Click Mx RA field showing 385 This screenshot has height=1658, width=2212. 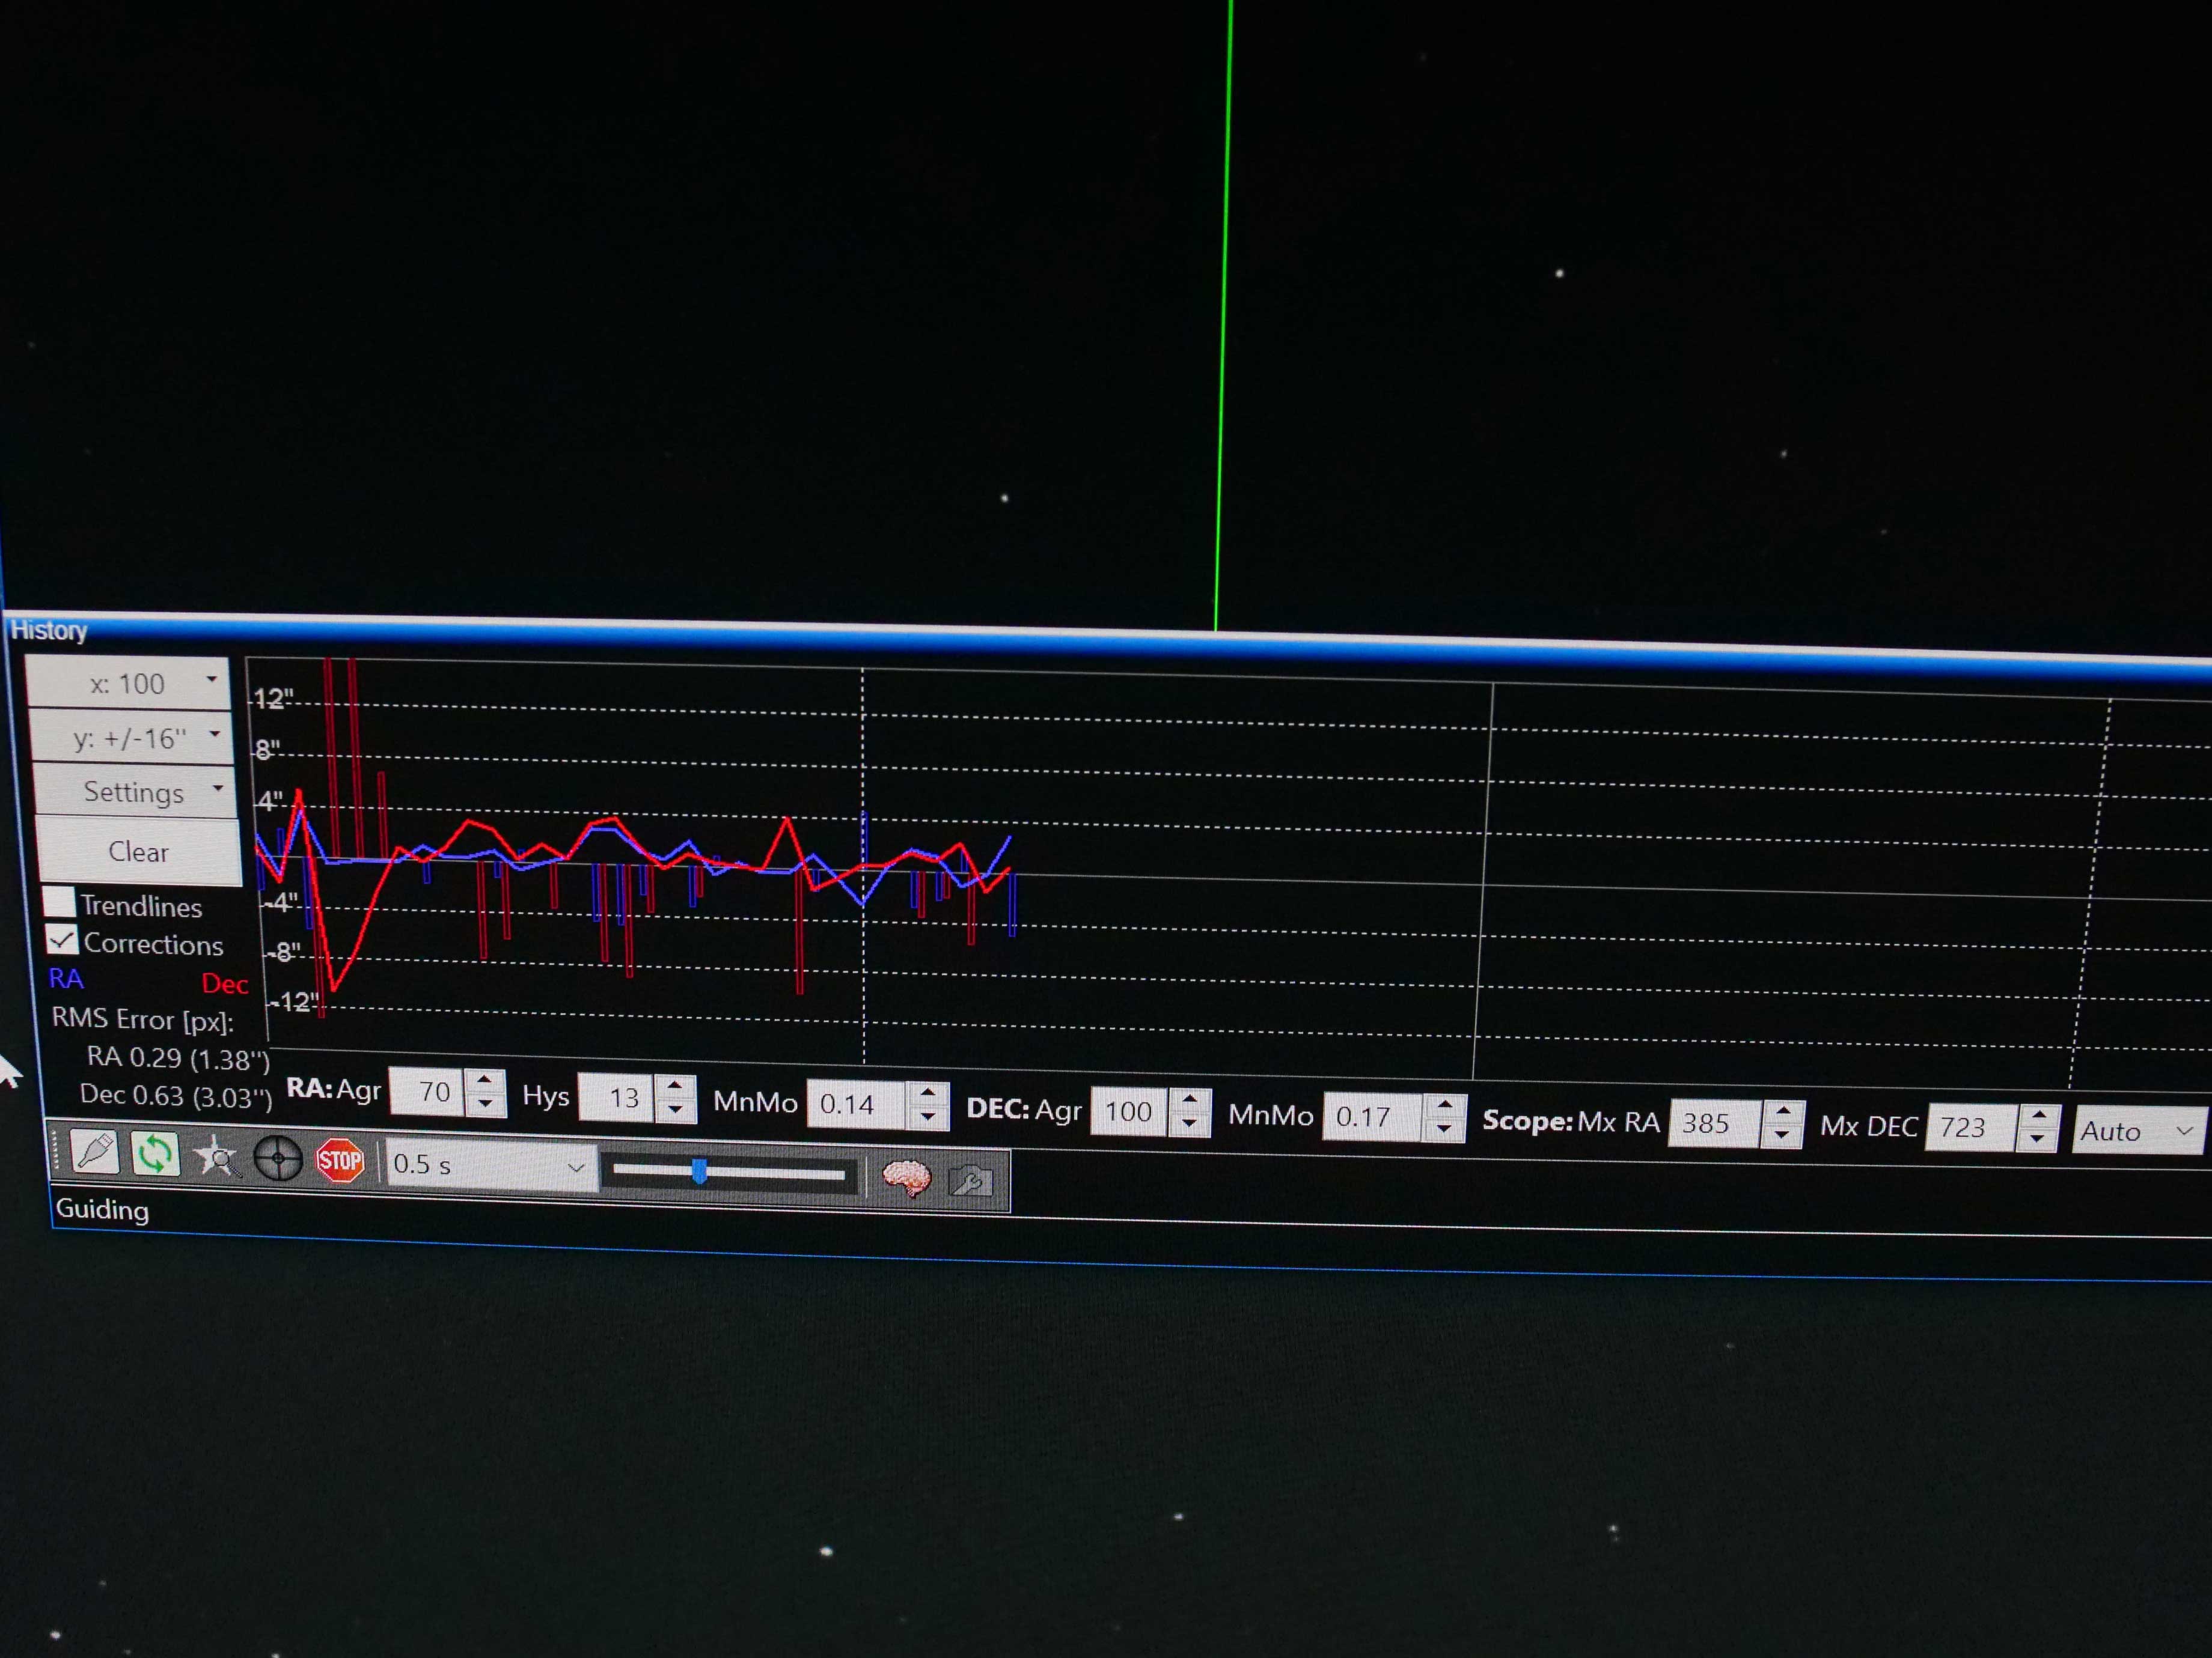point(1715,1123)
